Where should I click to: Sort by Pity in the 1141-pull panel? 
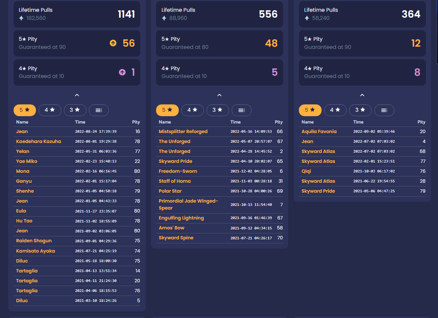coord(136,122)
